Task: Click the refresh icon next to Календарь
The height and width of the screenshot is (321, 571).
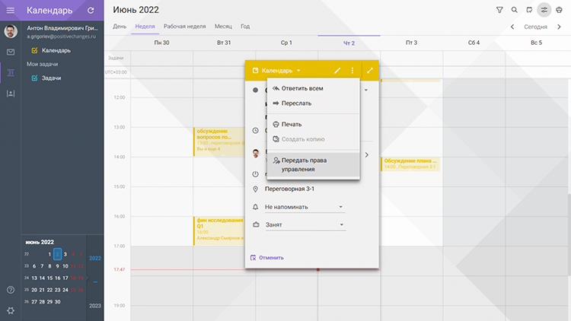Action: pos(91,11)
